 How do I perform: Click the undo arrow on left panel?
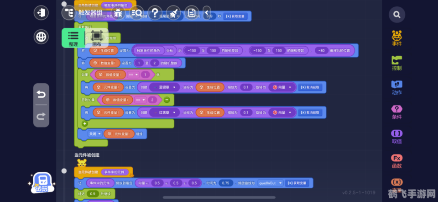(x=42, y=94)
